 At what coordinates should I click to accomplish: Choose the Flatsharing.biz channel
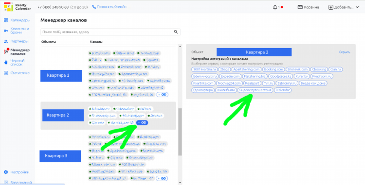255,76
